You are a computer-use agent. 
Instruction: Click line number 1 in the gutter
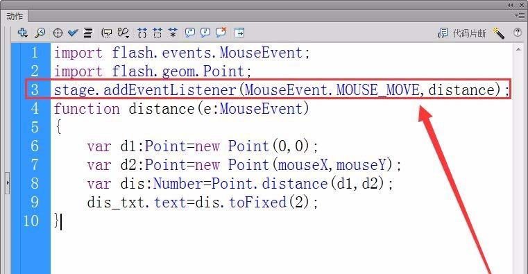(35, 53)
